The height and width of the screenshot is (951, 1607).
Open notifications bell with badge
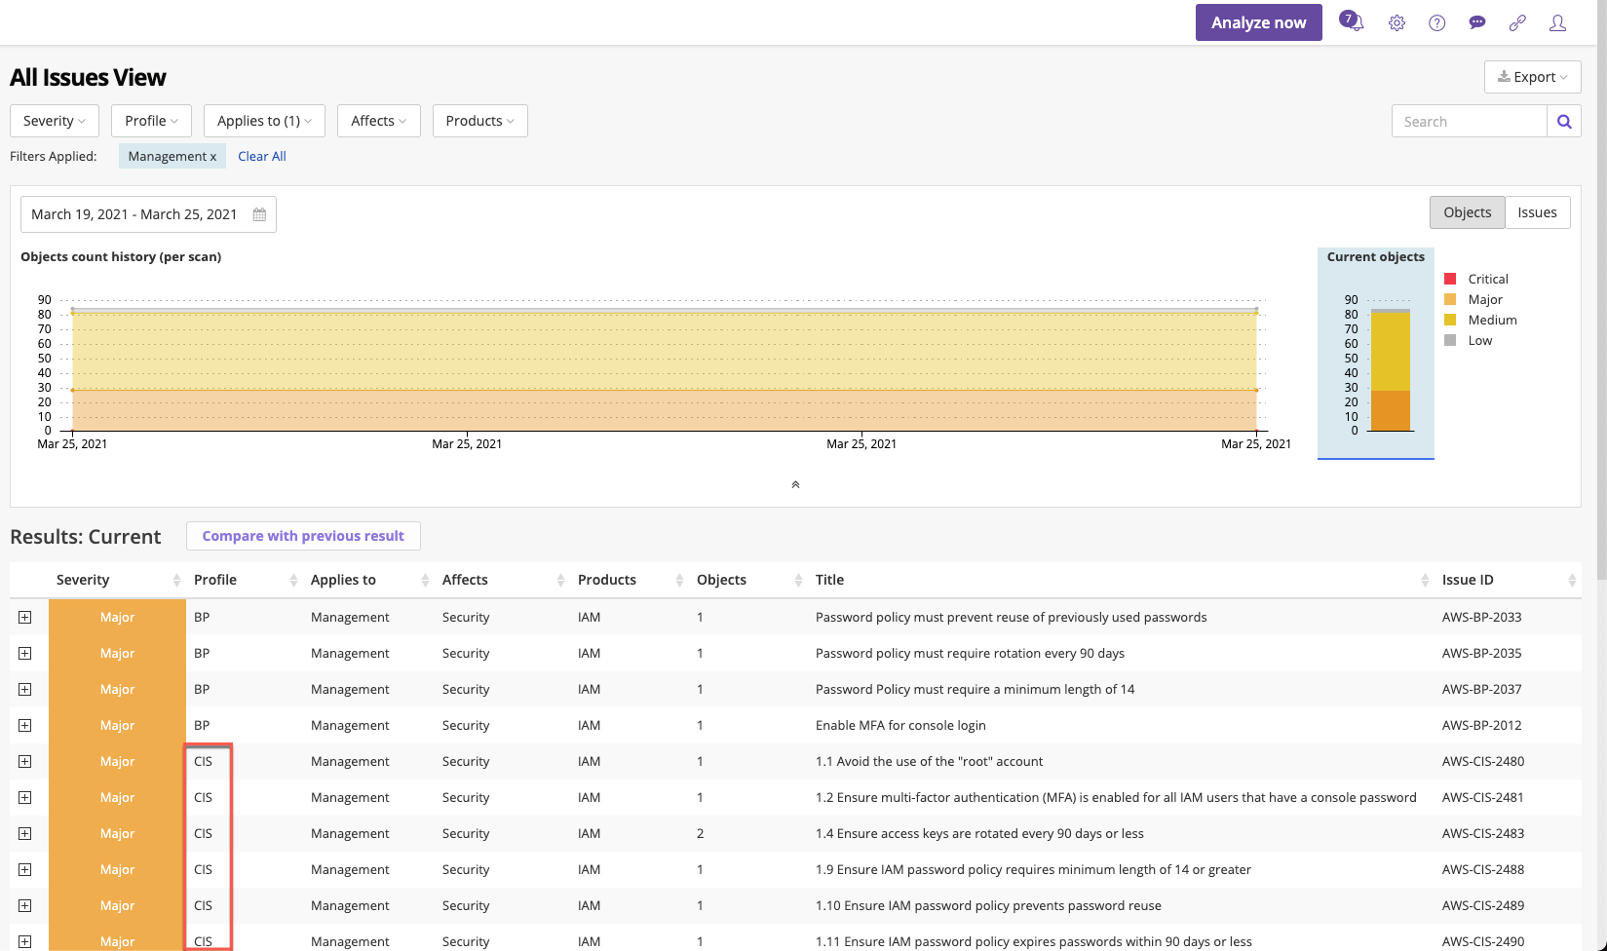click(1352, 21)
